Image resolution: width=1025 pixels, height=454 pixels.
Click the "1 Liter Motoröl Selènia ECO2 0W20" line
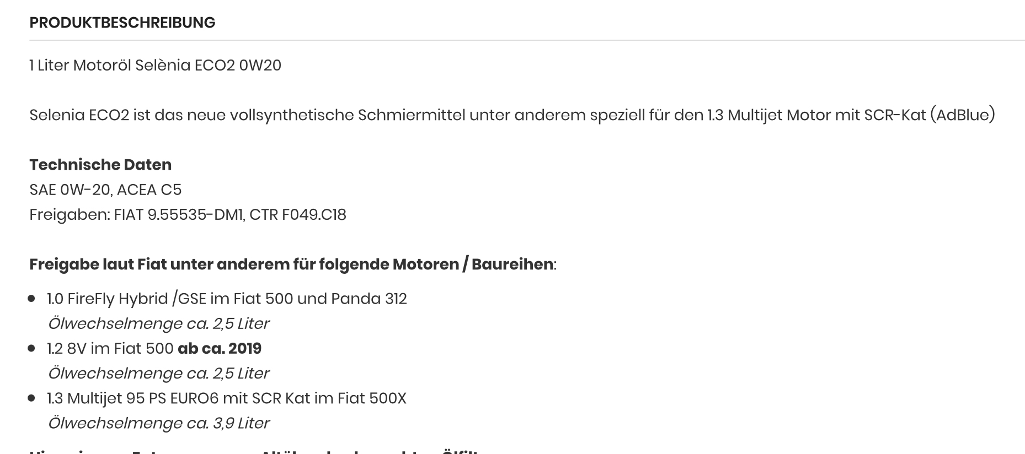pyautogui.click(x=155, y=66)
